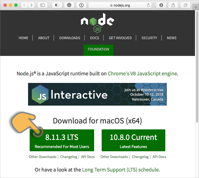Open the Share menu icon
199x178 pixels.
pyautogui.click(x=173, y=5)
